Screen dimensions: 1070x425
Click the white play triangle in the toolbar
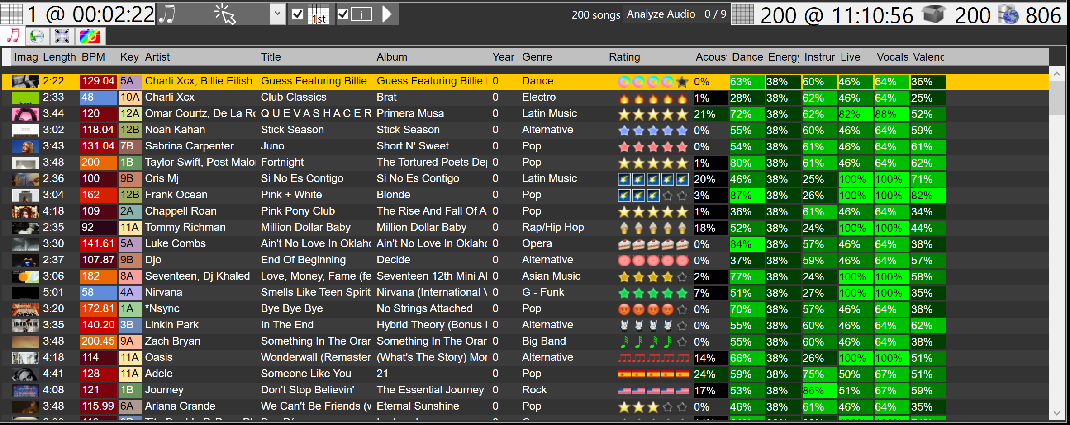(387, 14)
